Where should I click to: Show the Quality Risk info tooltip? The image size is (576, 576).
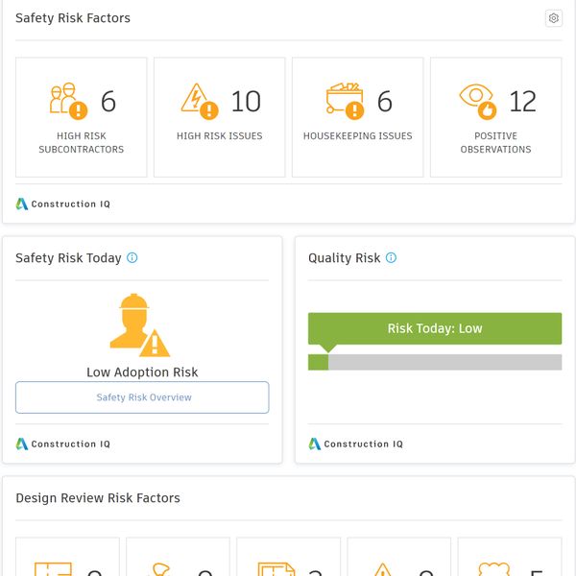point(391,258)
